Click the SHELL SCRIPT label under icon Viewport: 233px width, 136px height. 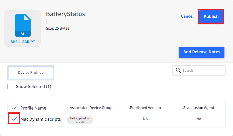click(23, 42)
